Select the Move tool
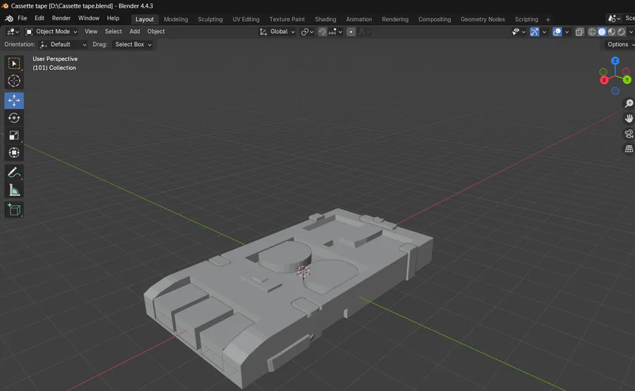This screenshot has width=635, height=391. click(14, 101)
